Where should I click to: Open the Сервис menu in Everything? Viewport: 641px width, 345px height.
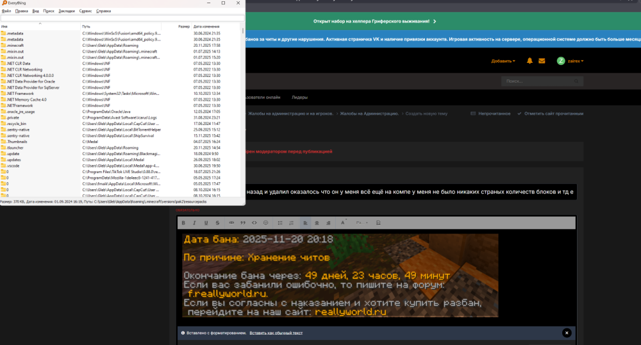coord(85,11)
